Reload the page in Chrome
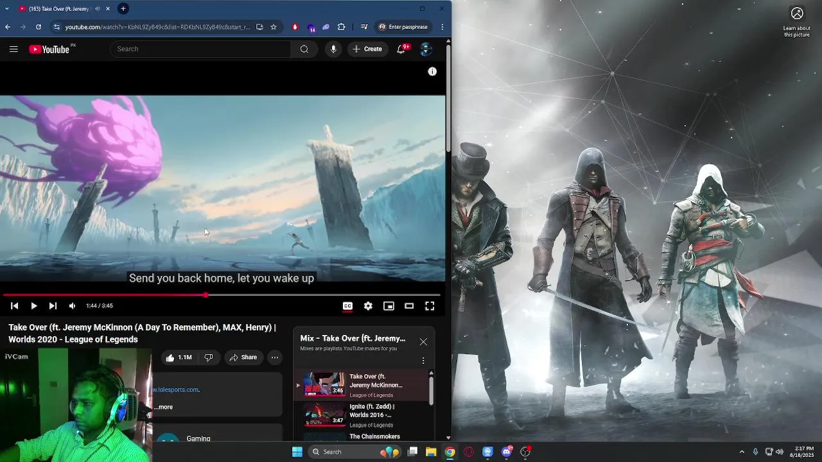822x462 pixels. coord(39,27)
